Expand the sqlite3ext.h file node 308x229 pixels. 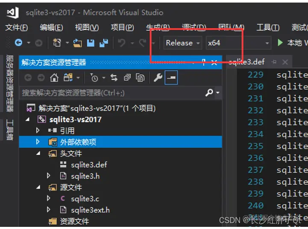click(49, 210)
